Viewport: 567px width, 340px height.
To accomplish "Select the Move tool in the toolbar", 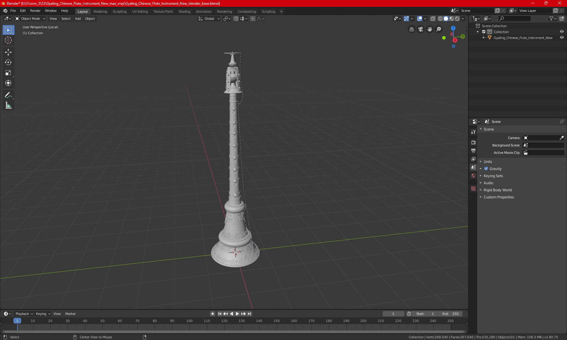I will [8, 52].
